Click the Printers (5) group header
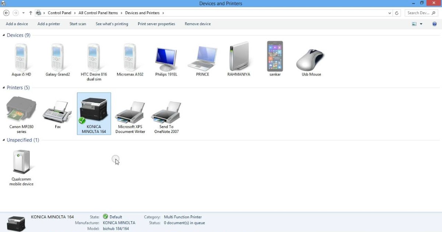The image size is (442, 232). [x=18, y=88]
